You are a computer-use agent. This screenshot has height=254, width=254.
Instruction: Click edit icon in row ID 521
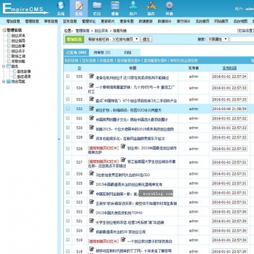click(91, 221)
